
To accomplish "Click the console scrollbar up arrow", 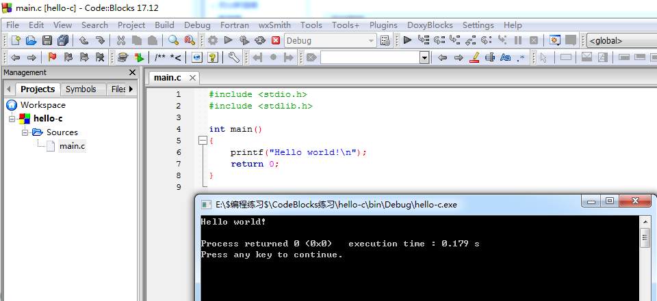I will (645, 221).
